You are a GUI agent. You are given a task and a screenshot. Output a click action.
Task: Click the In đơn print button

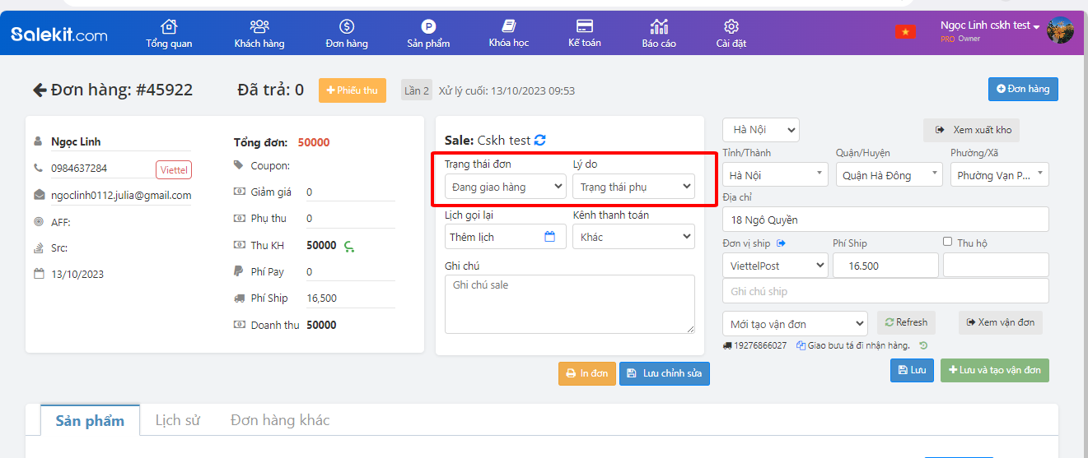(x=586, y=373)
